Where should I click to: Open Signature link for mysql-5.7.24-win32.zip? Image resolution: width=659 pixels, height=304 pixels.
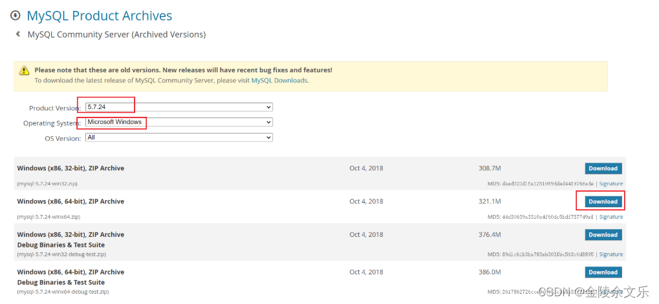click(611, 184)
